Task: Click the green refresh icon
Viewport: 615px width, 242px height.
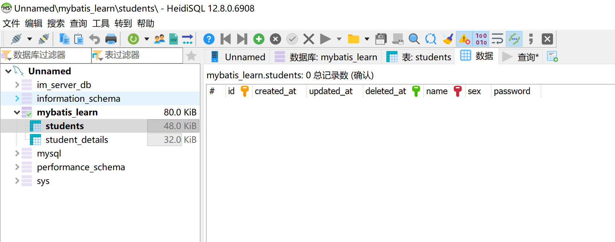Action: (x=133, y=39)
